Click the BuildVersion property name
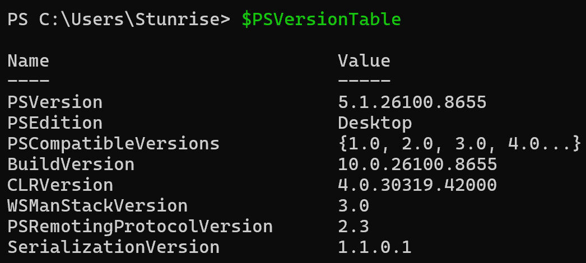The image size is (586, 263). click(71, 165)
